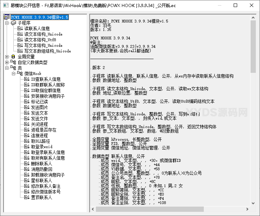Click the icon beside 发送文本
260x216 pixels.
pyautogui.click(x=27, y=113)
